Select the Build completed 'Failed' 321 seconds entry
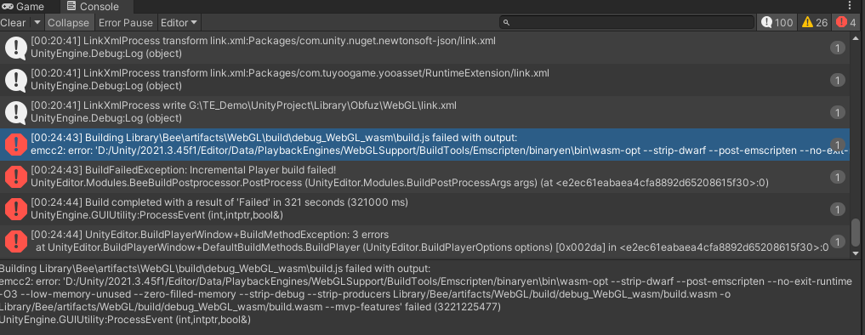The image size is (865, 335). (x=425, y=208)
